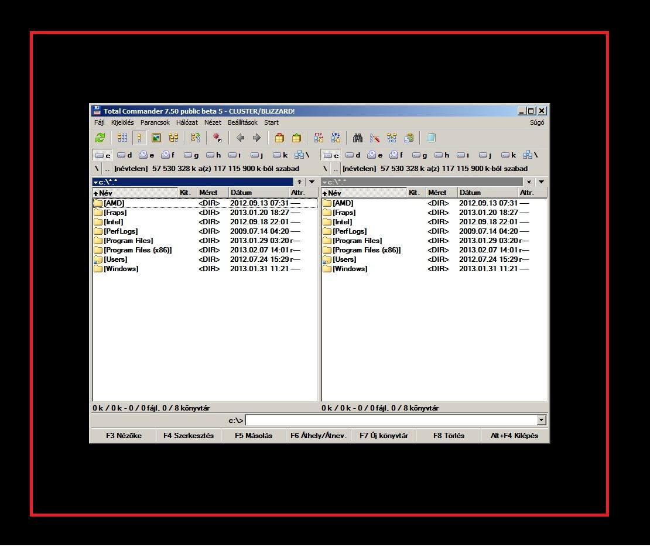Switch to Brief file-names-only view icon
Screen dimensions: 650x547
click(x=122, y=138)
